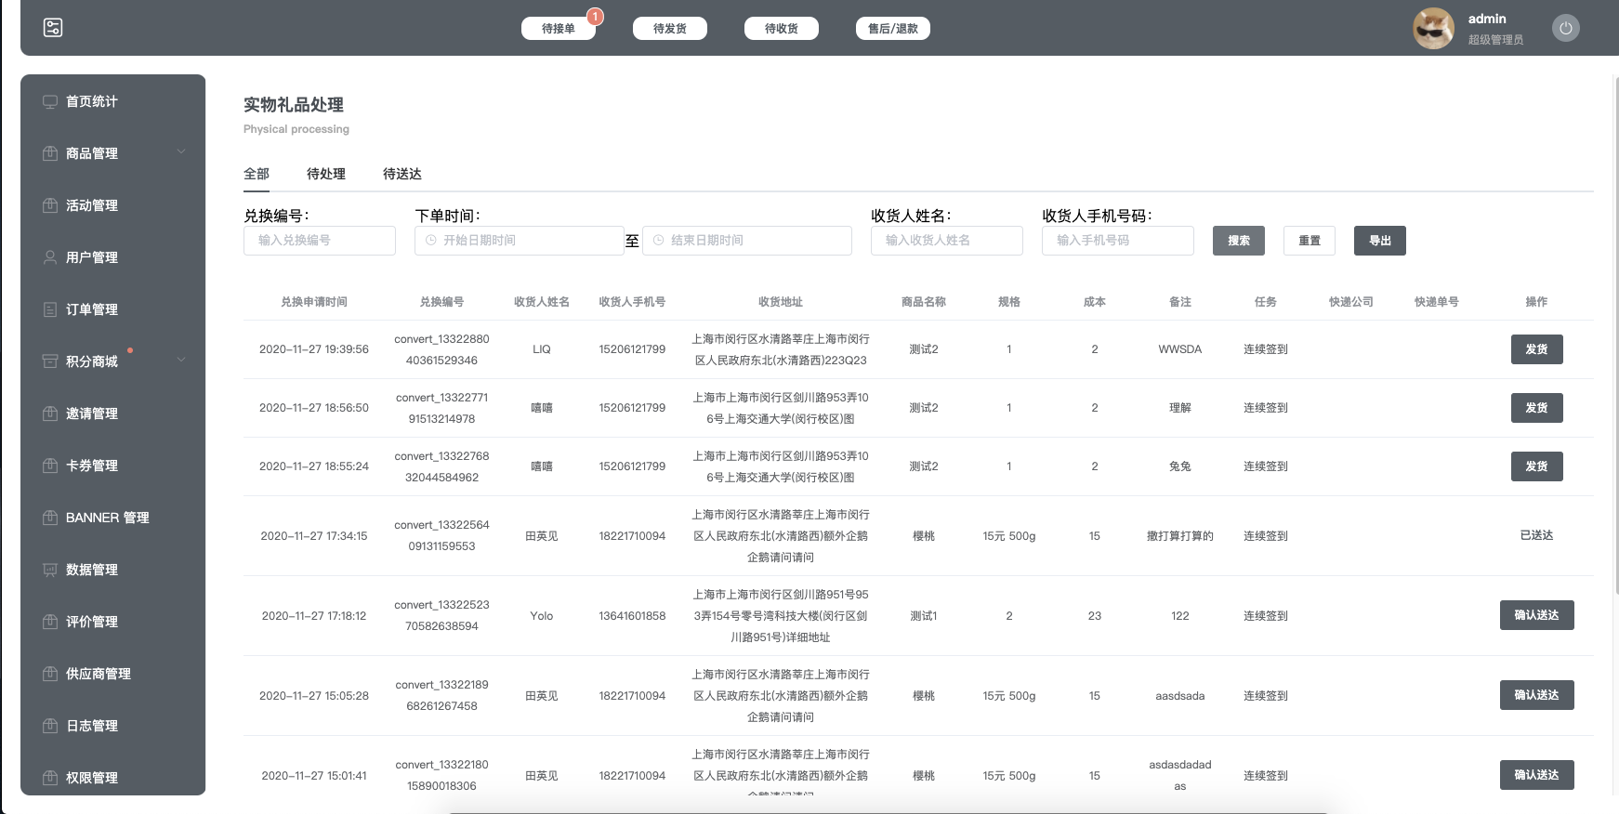Viewport: 1619px width, 814px height.
Task: Click the 首页统计 monitor icon
Action: pyautogui.click(x=50, y=101)
